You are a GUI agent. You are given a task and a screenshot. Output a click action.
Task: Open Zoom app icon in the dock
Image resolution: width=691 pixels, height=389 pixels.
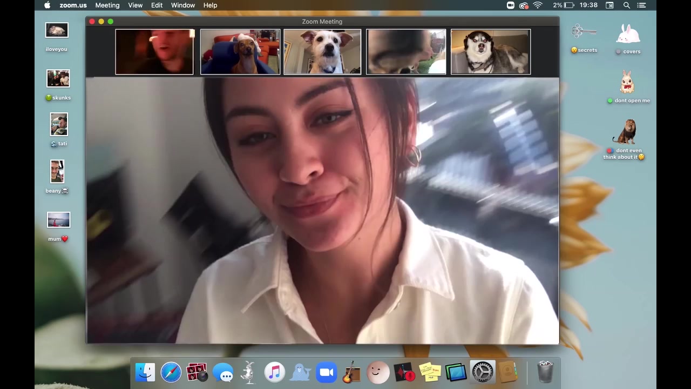[327, 372]
